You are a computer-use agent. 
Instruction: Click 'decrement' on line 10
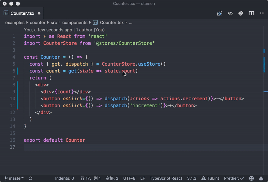pyautogui.click(x=195, y=99)
